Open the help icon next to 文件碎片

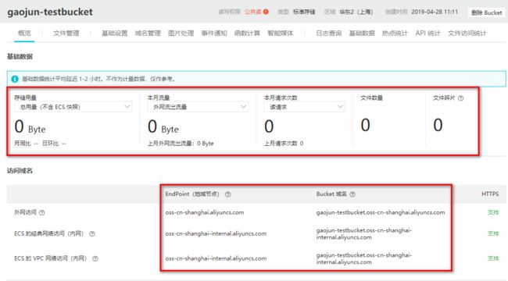pos(460,98)
